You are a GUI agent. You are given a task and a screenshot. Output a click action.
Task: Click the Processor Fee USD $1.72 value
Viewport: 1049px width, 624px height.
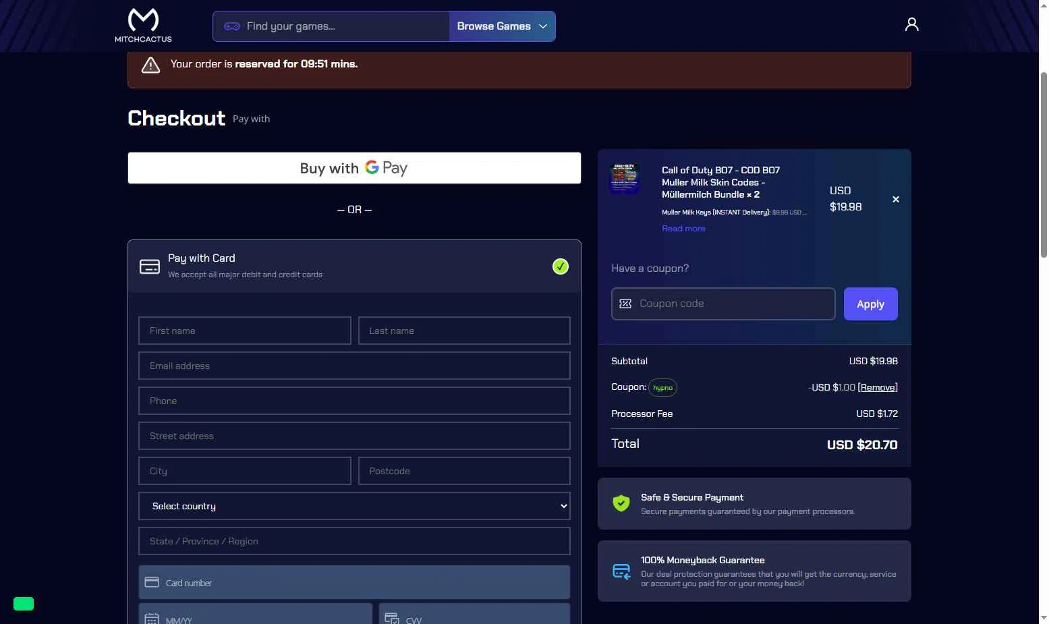(877, 414)
